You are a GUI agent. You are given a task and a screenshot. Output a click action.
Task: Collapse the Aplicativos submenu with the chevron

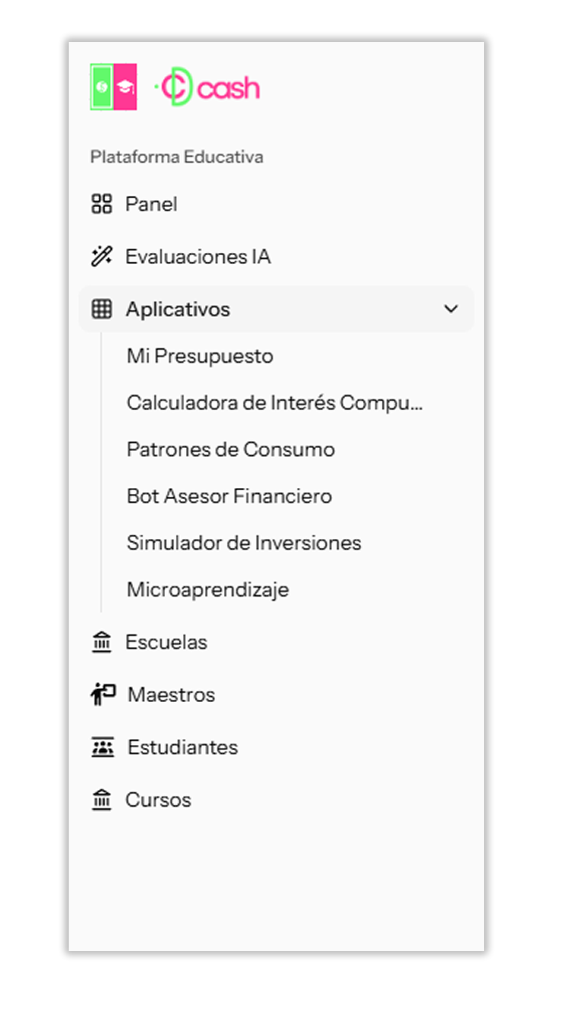point(451,308)
